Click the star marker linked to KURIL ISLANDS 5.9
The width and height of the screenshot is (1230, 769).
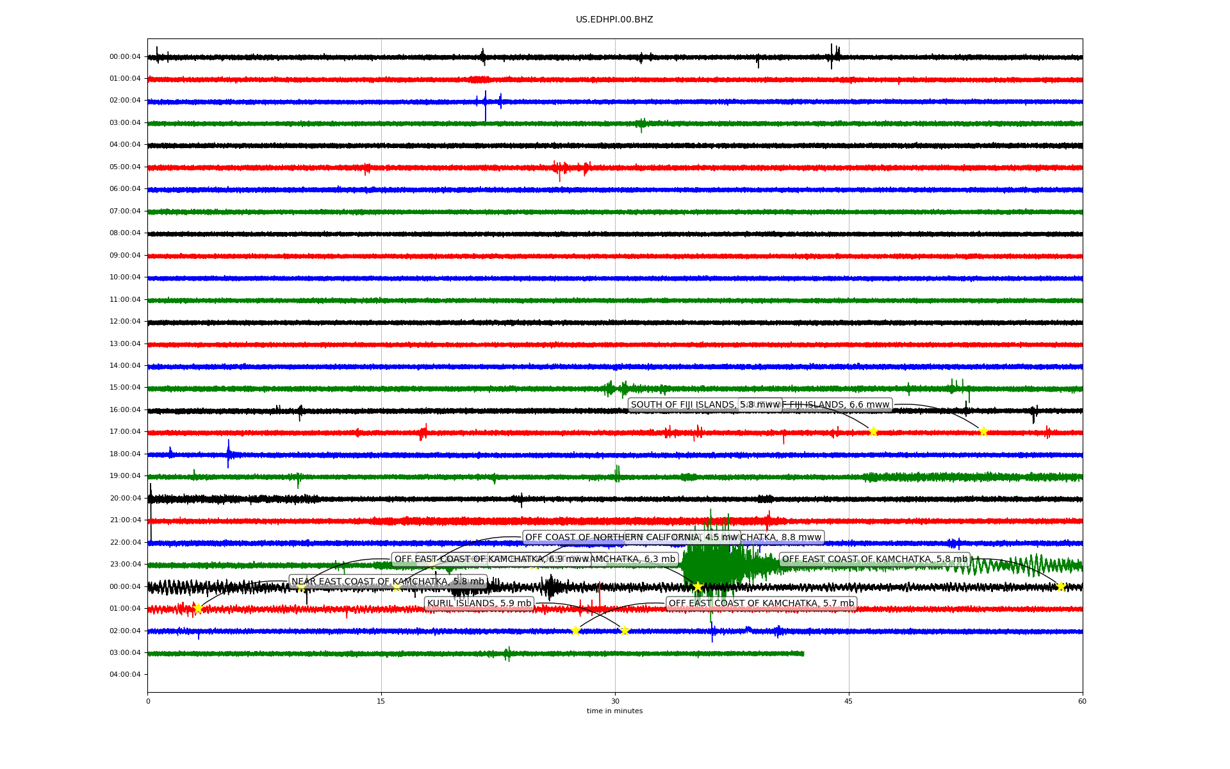(x=625, y=631)
